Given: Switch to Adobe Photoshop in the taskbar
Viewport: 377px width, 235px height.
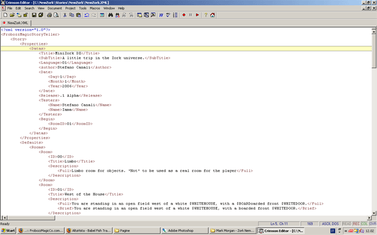Looking at the screenshot, I should click(184, 231).
